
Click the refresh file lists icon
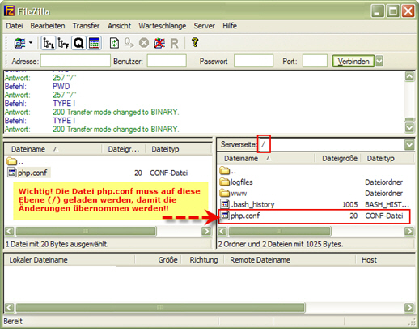[x=114, y=43]
